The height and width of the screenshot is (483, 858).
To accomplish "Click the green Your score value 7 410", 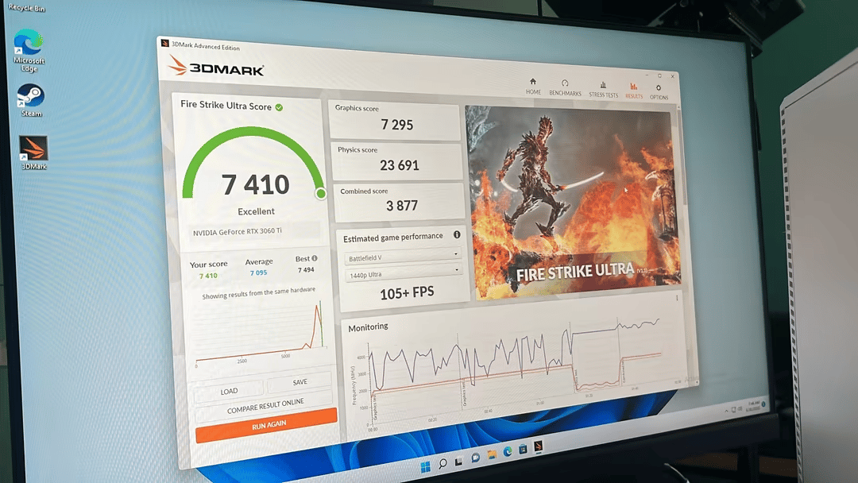I will pyautogui.click(x=208, y=276).
